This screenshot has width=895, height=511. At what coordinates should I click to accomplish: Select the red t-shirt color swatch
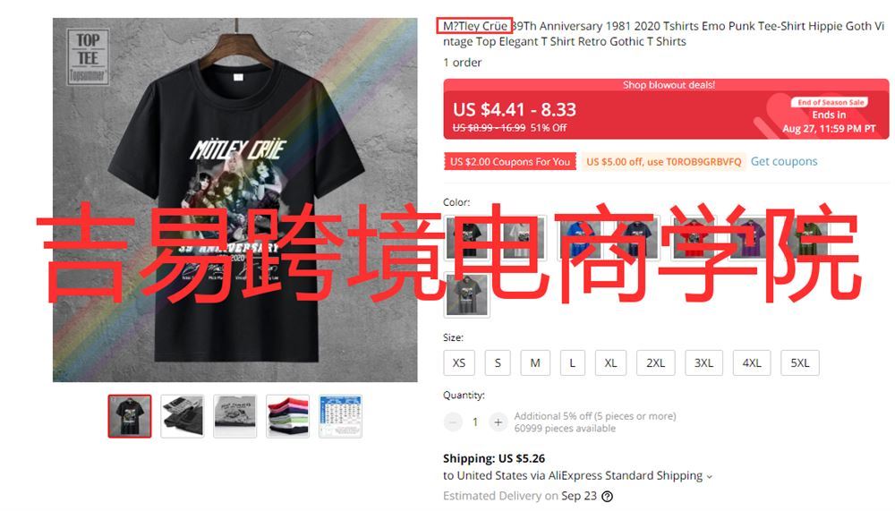(x=695, y=237)
